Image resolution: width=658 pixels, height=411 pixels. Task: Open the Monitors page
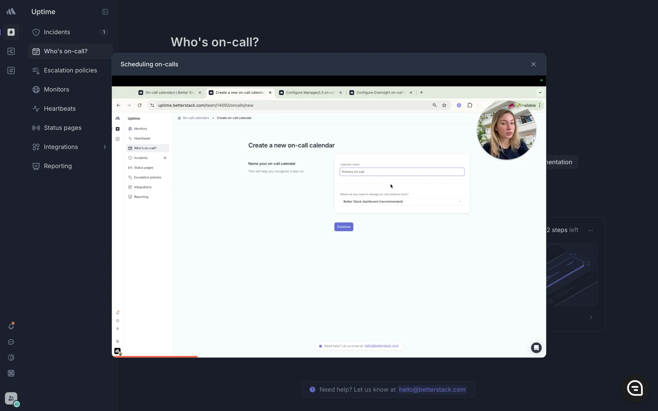tap(57, 89)
